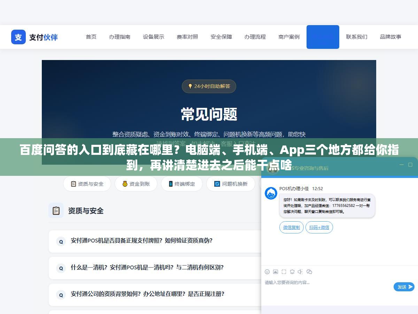
Task: Open the 安全保障 nav item
Action: (221, 37)
